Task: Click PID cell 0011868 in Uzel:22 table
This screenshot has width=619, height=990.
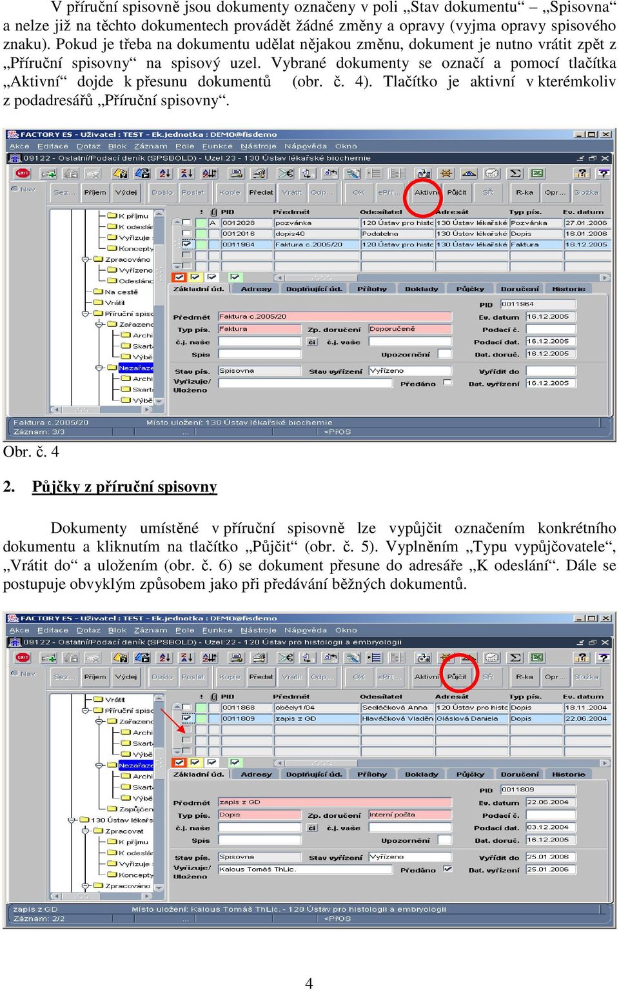Action: tap(247, 708)
